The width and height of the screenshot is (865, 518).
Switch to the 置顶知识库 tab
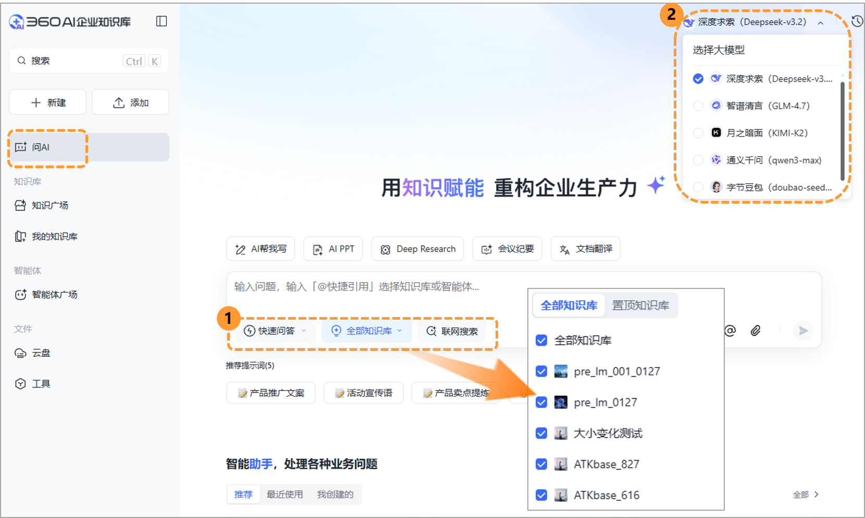[x=641, y=305]
